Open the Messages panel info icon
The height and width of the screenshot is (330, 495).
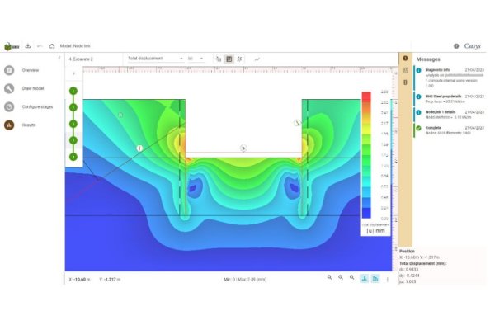point(405,58)
